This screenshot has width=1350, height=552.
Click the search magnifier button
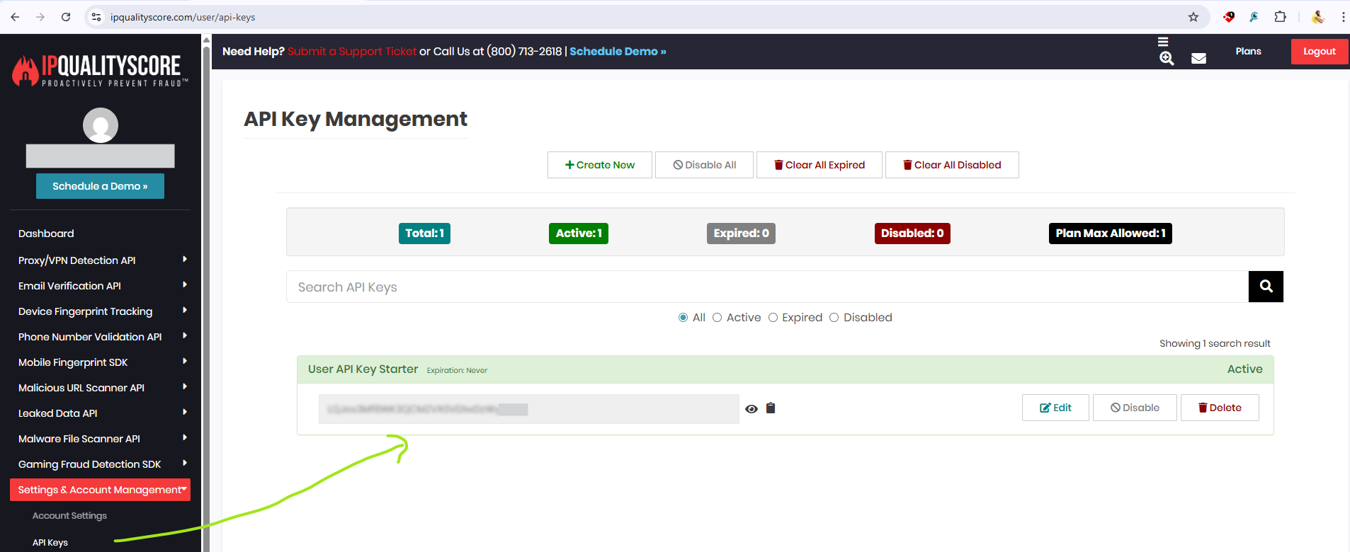(1266, 287)
